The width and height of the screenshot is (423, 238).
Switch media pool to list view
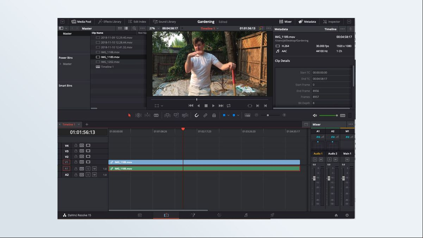click(x=126, y=29)
